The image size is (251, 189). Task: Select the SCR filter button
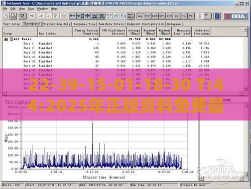(x=155, y=16)
